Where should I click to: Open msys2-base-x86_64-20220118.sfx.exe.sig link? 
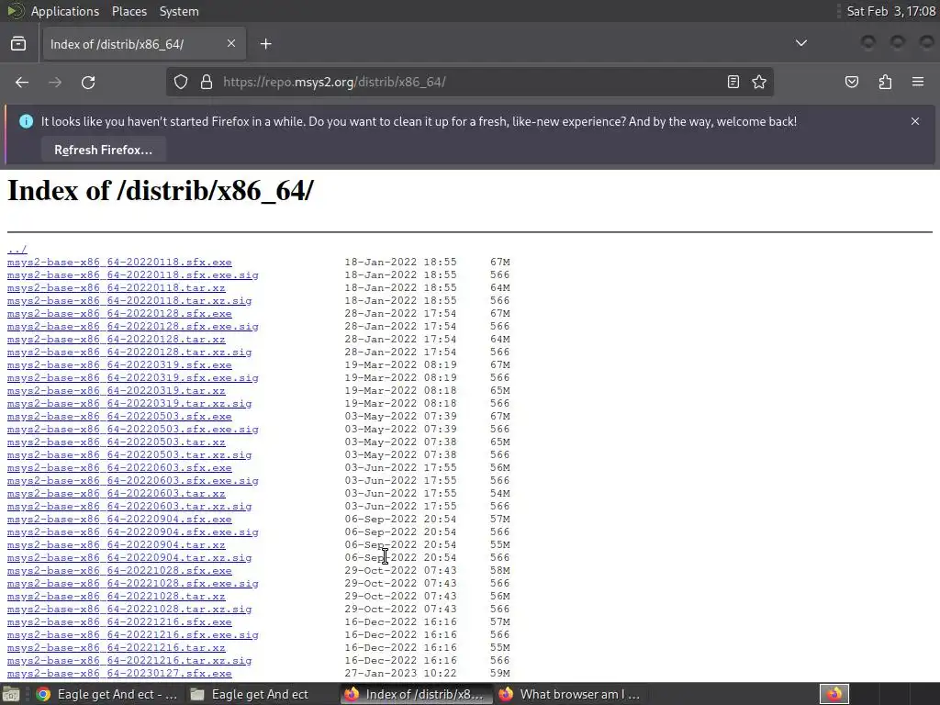pyautogui.click(x=132, y=275)
